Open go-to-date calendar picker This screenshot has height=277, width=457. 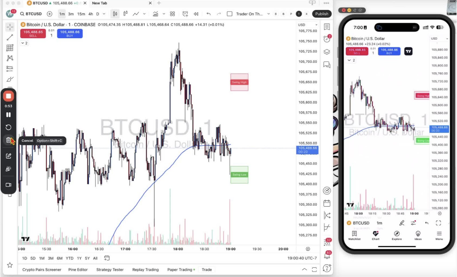[x=107, y=258]
